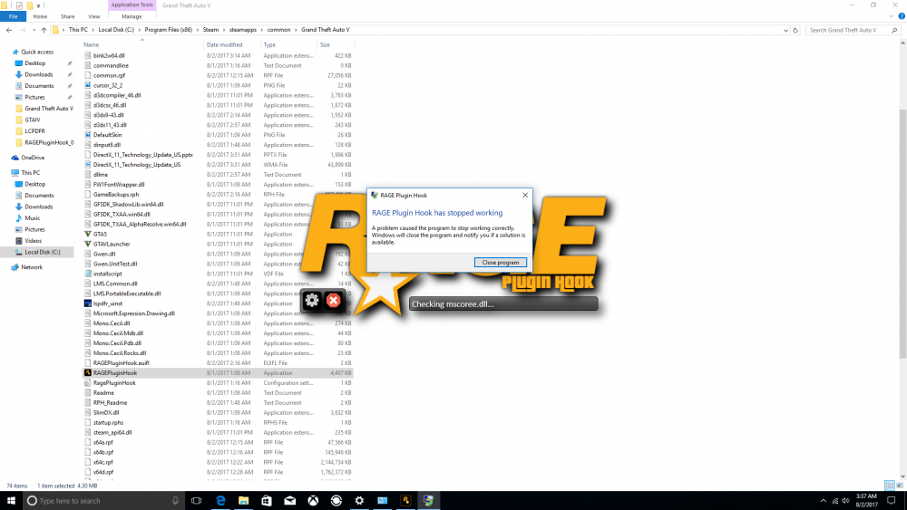The width and height of the screenshot is (907, 510).
Task: Refresh the current folder view
Action: click(x=795, y=30)
